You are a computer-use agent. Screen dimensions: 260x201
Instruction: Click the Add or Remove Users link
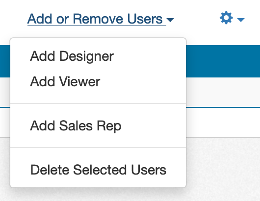point(97,19)
